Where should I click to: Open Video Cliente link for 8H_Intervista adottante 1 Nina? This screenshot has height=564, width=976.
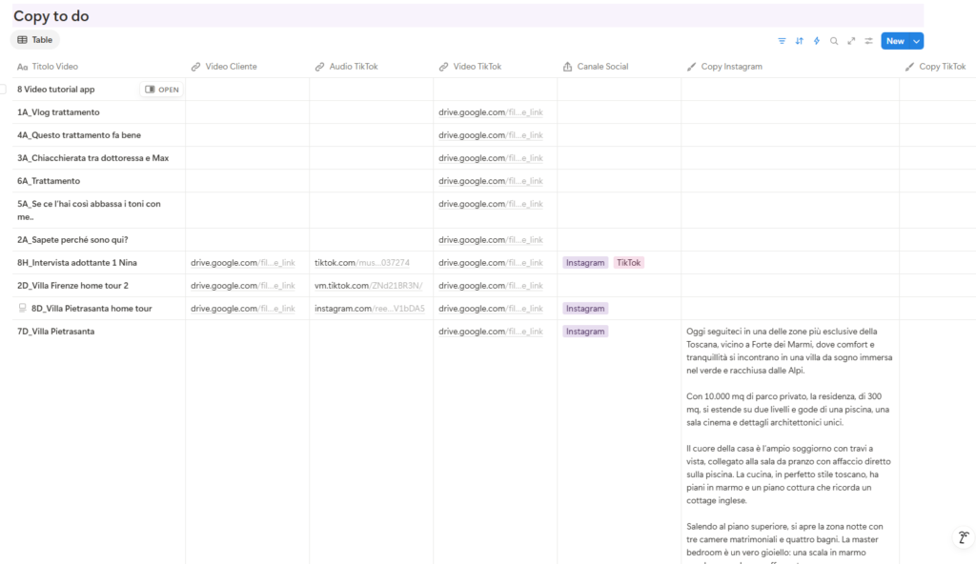243,263
